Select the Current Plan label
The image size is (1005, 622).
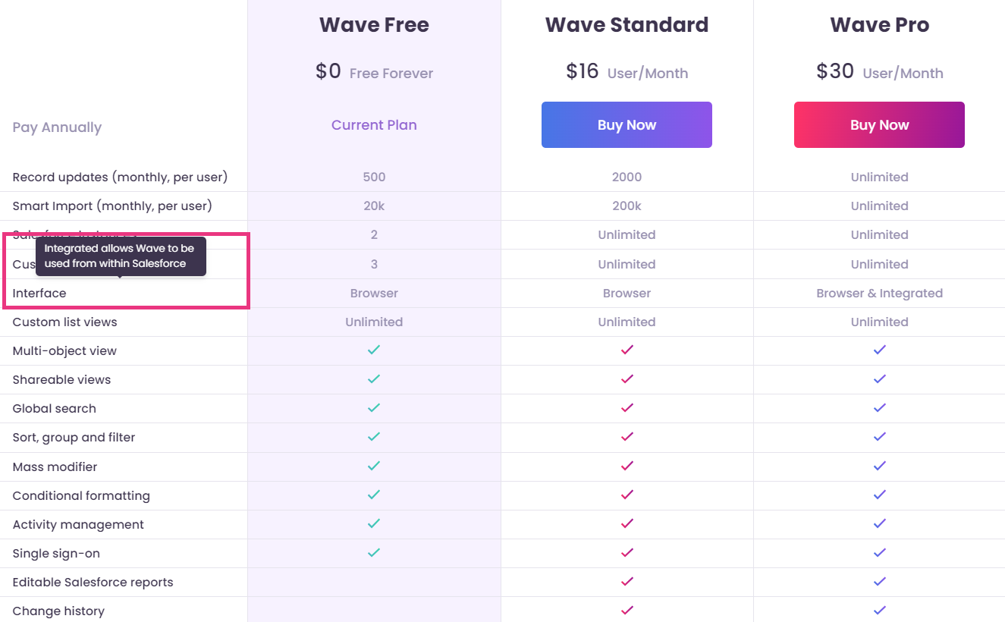[374, 125]
